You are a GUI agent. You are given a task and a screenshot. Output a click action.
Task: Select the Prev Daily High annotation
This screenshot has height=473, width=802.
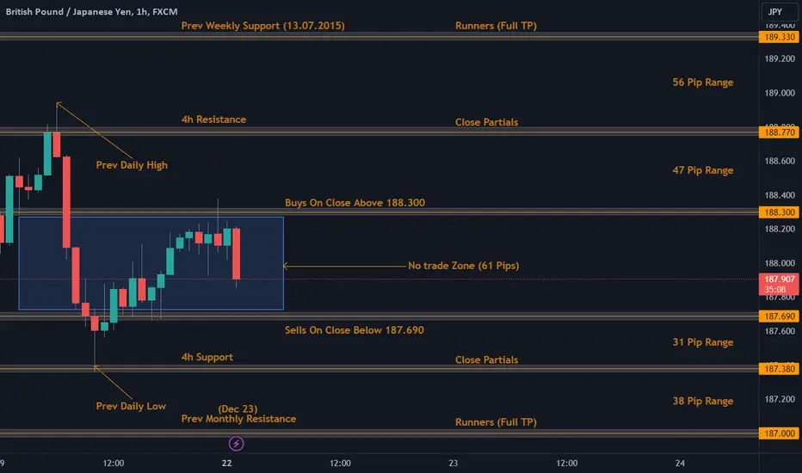[x=132, y=164]
